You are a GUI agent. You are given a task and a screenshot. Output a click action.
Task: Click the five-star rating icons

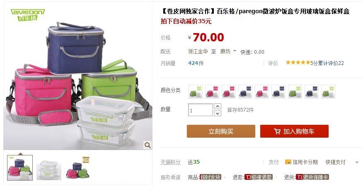pyautogui.click(x=298, y=62)
